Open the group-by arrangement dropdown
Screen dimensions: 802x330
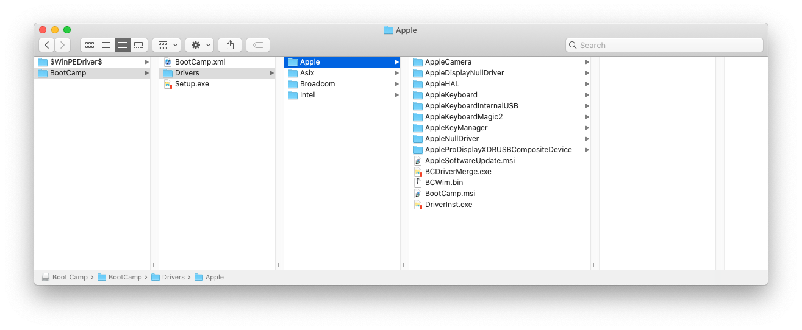click(166, 45)
